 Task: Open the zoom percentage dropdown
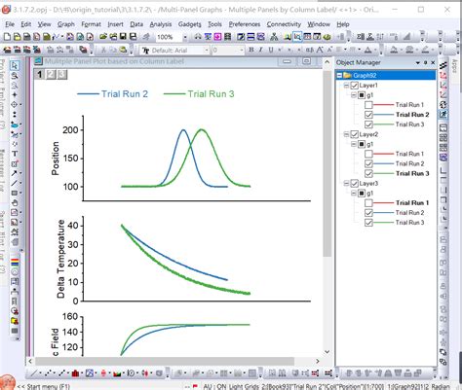click(x=185, y=37)
